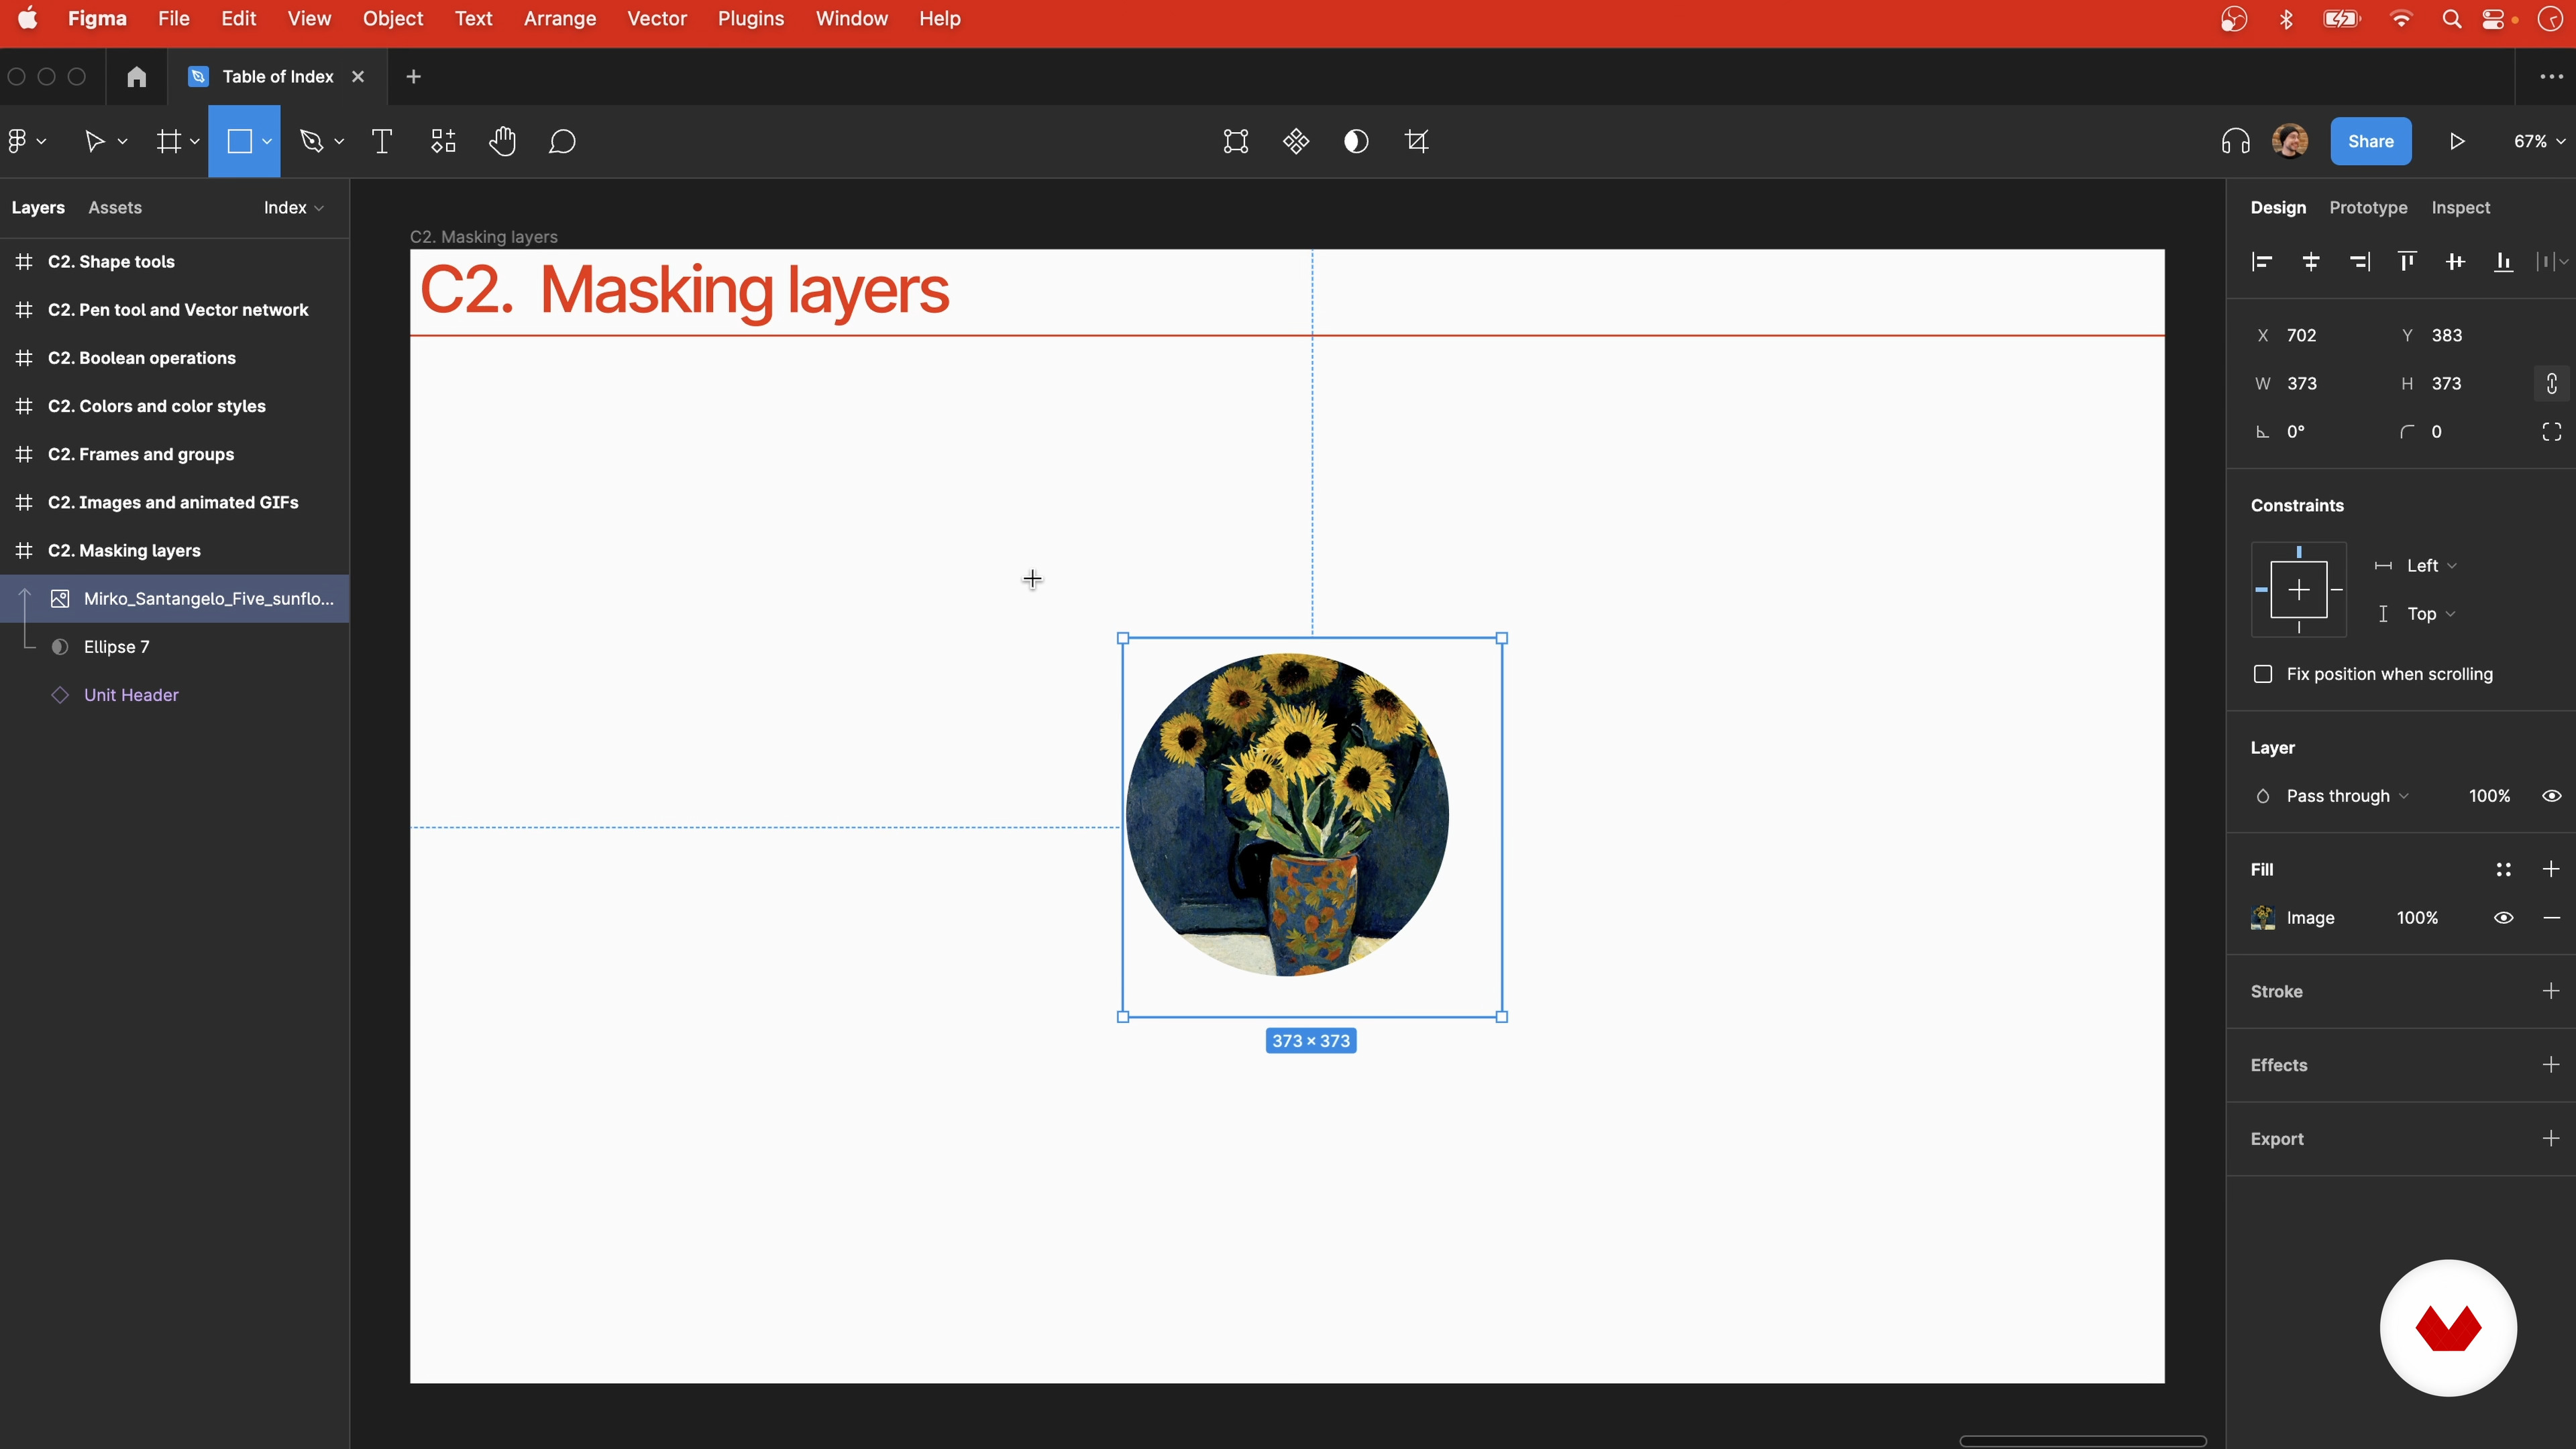Align selection to the top
Screen dimensions: 2576x1449
point(2407,262)
